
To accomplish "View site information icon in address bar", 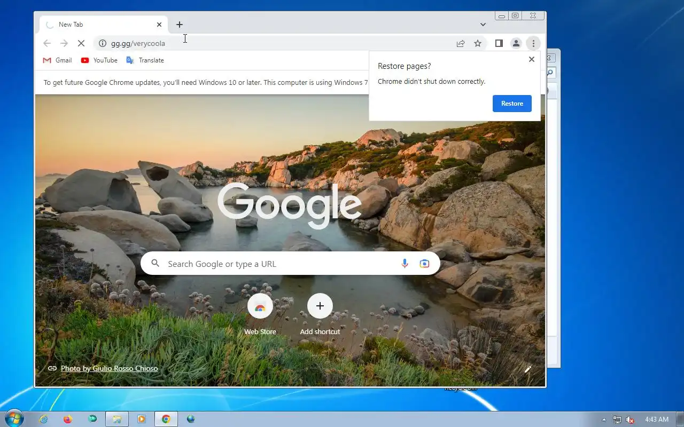I will pos(103,43).
